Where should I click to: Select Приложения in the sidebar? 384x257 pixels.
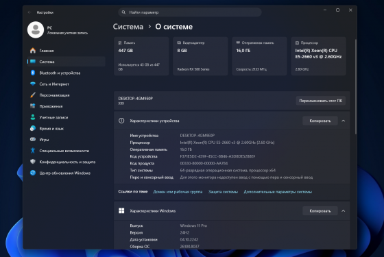67,106
